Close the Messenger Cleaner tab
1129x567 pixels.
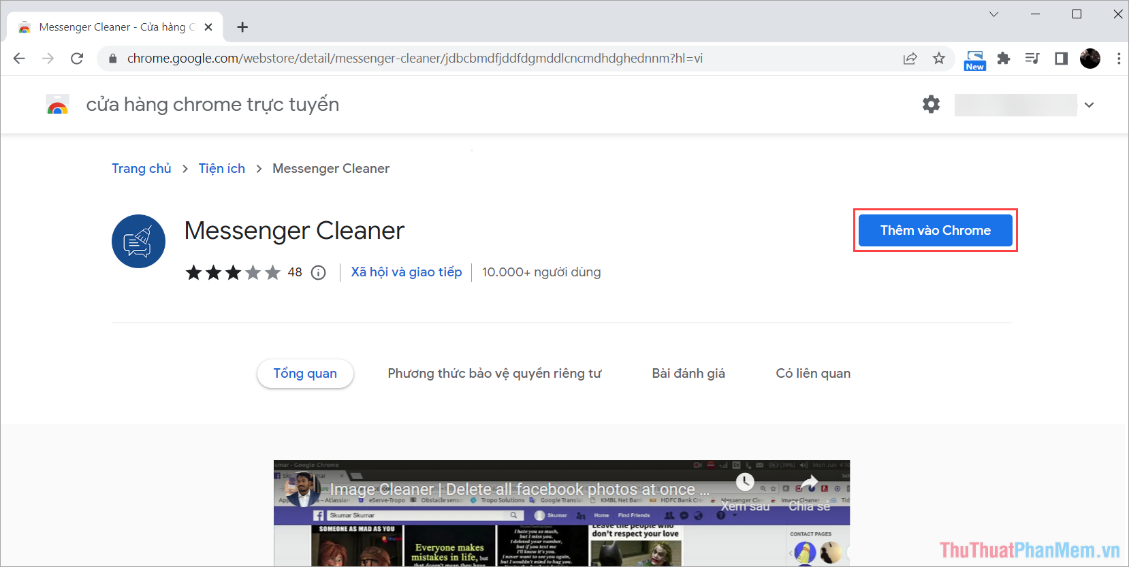(x=208, y=27)
